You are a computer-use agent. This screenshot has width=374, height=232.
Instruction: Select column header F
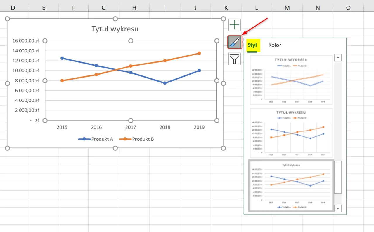74,8
